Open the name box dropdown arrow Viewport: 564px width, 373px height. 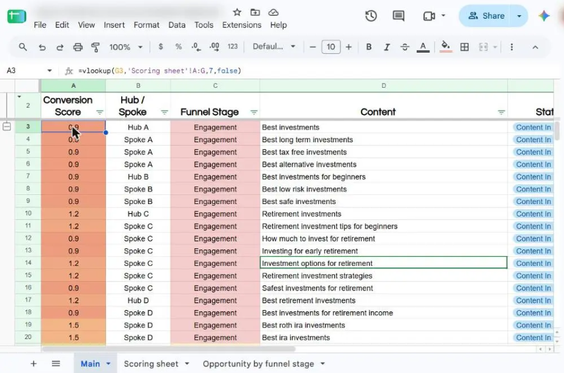pos(50,70)
